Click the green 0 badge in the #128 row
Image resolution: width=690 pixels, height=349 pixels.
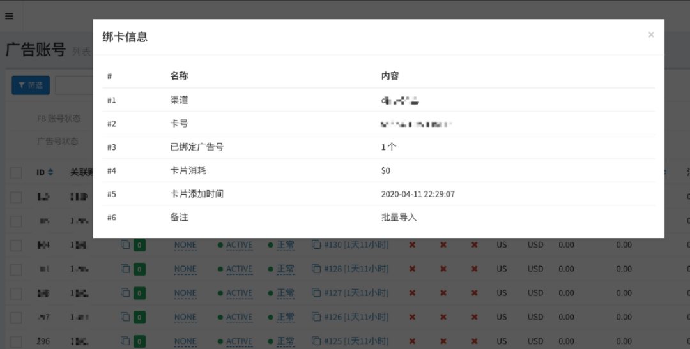coord(139,269)
